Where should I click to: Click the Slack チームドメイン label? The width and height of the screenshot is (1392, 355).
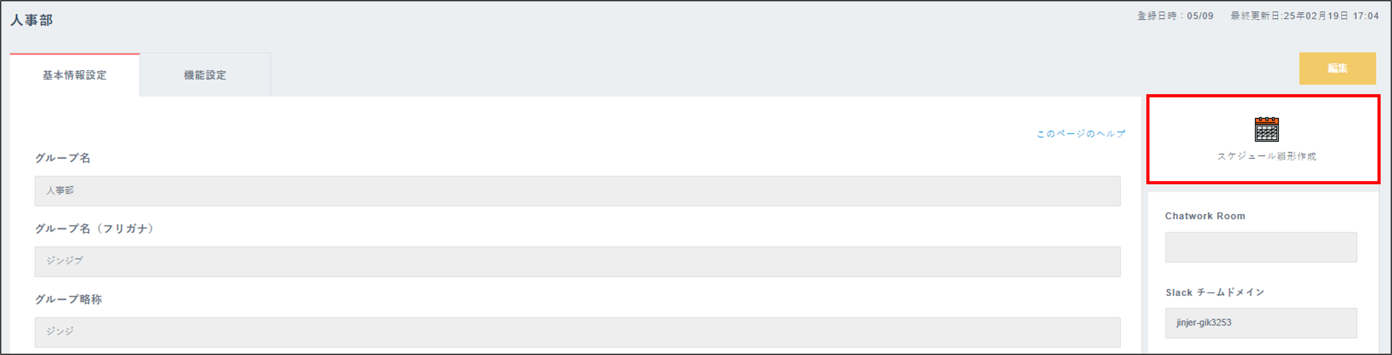(x=1215, y=293)
